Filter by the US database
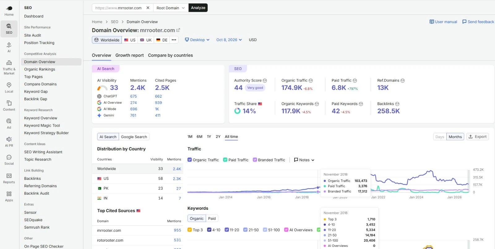Viewport: 495px width, 249px height. [130, 40]
